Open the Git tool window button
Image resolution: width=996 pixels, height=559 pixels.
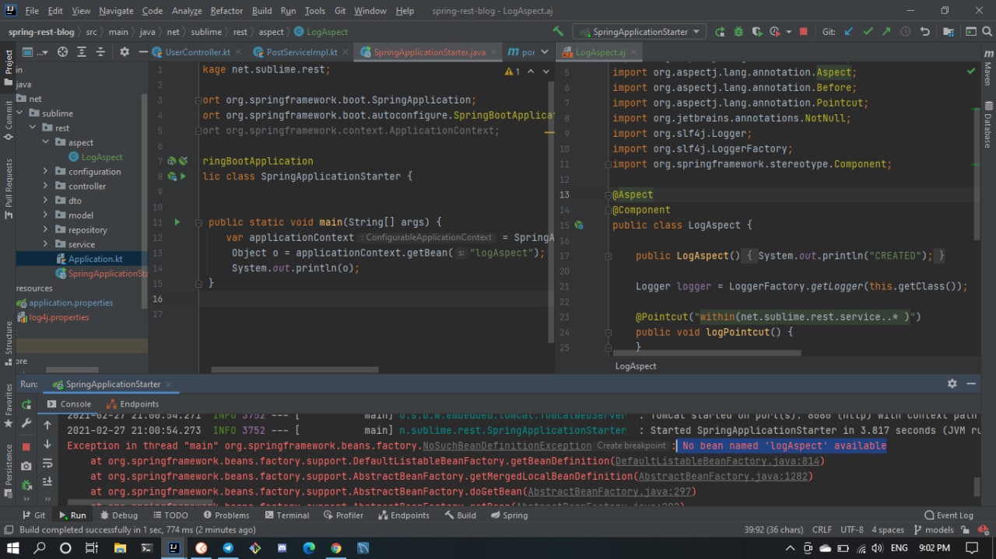pyautogui.click(x=33, y=515)
